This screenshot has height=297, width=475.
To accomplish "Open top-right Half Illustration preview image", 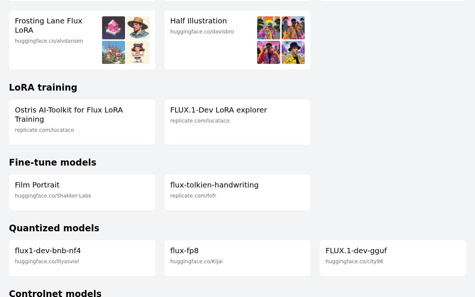I will click(293, 28).
